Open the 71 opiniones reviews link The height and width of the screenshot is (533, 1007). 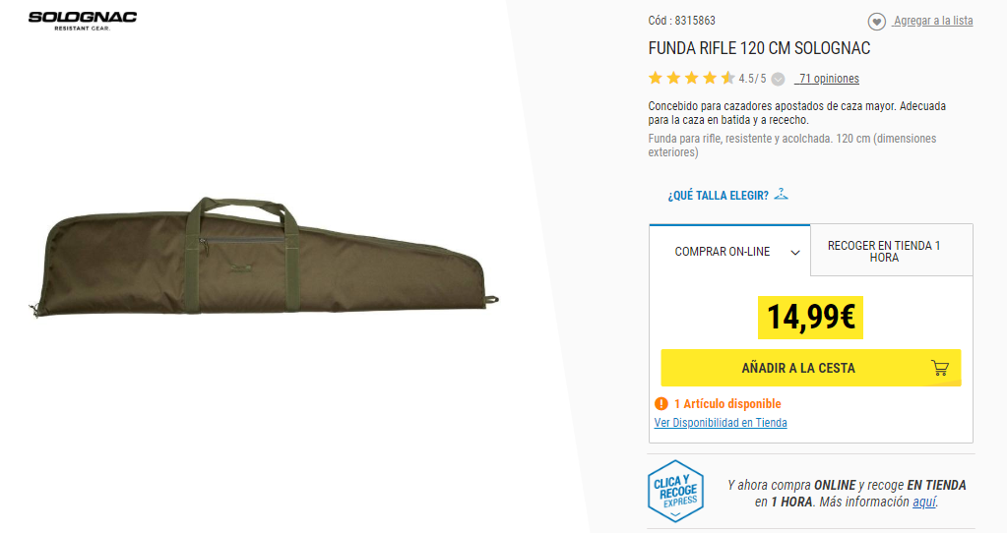[829, 79]
